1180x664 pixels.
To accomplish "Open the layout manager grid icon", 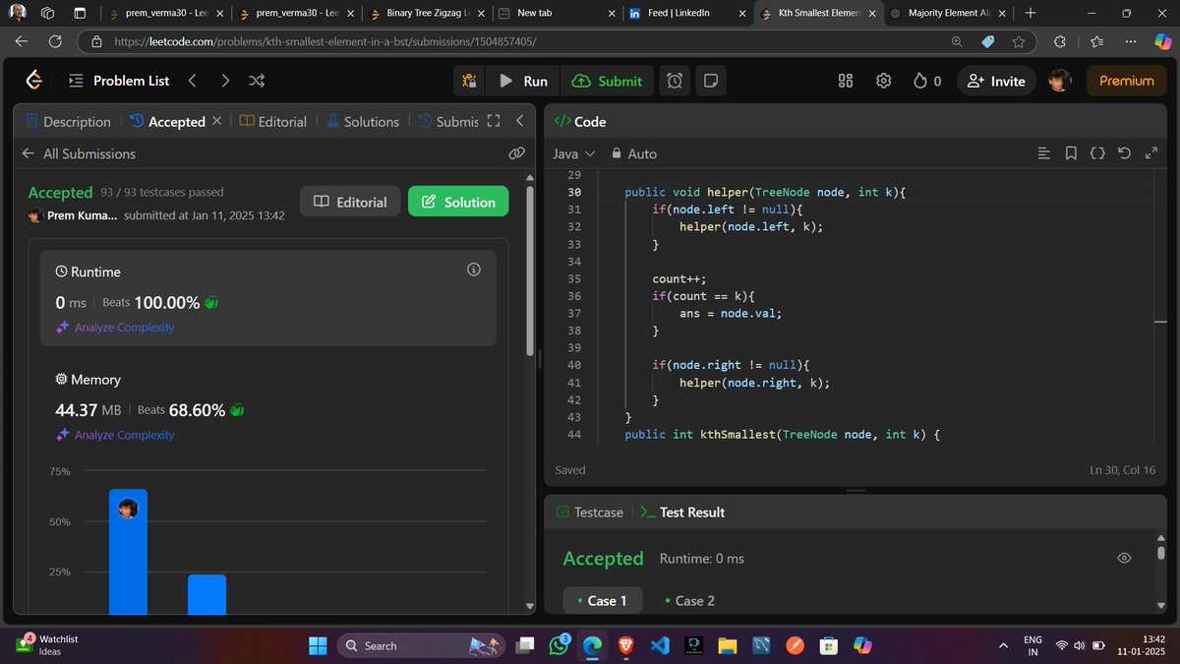I will click(846, 81).
